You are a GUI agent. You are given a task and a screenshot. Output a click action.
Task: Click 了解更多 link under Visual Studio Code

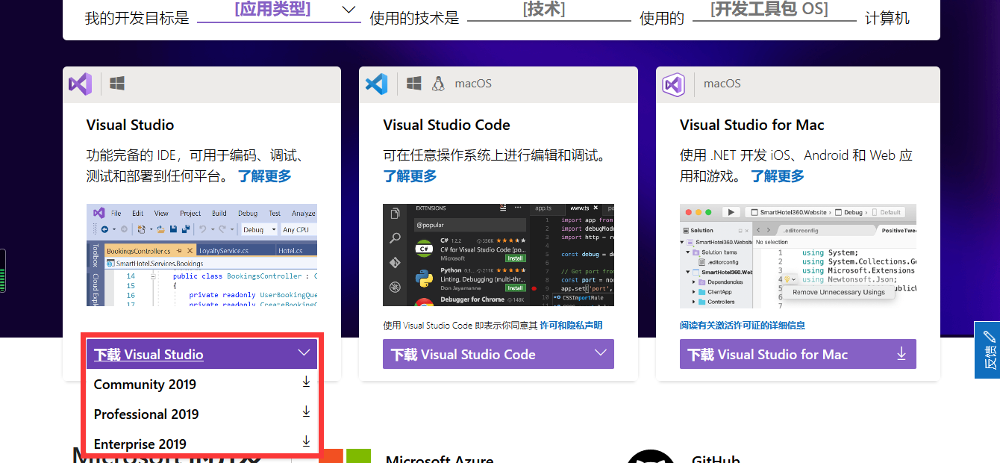410,176
